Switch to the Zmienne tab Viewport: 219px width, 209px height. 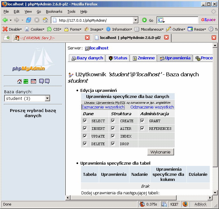(143, 58)
